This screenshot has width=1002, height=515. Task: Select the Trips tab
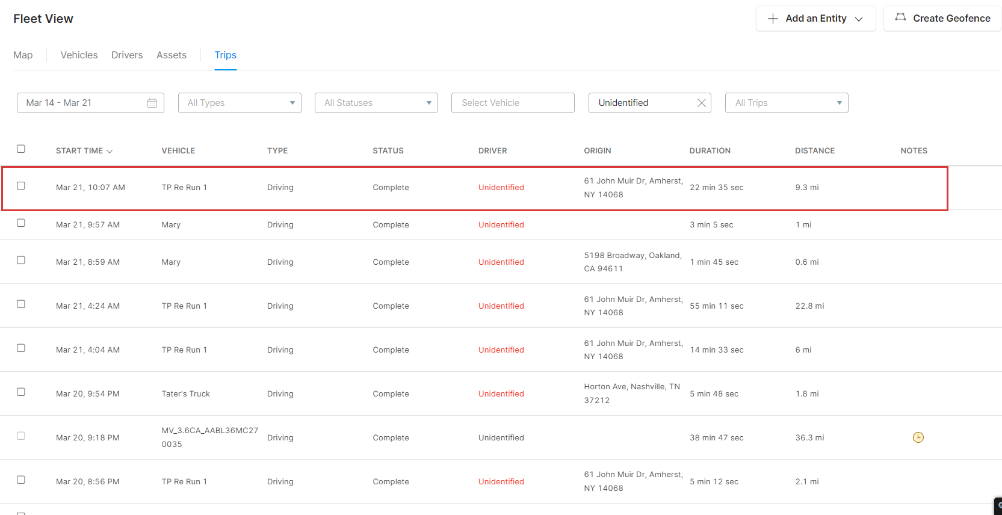pos(226,55)
